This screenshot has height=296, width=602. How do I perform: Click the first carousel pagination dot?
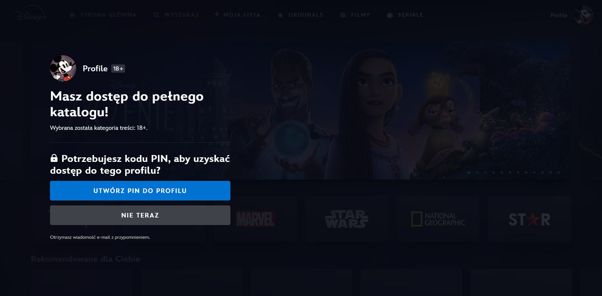tap(469, 172)
